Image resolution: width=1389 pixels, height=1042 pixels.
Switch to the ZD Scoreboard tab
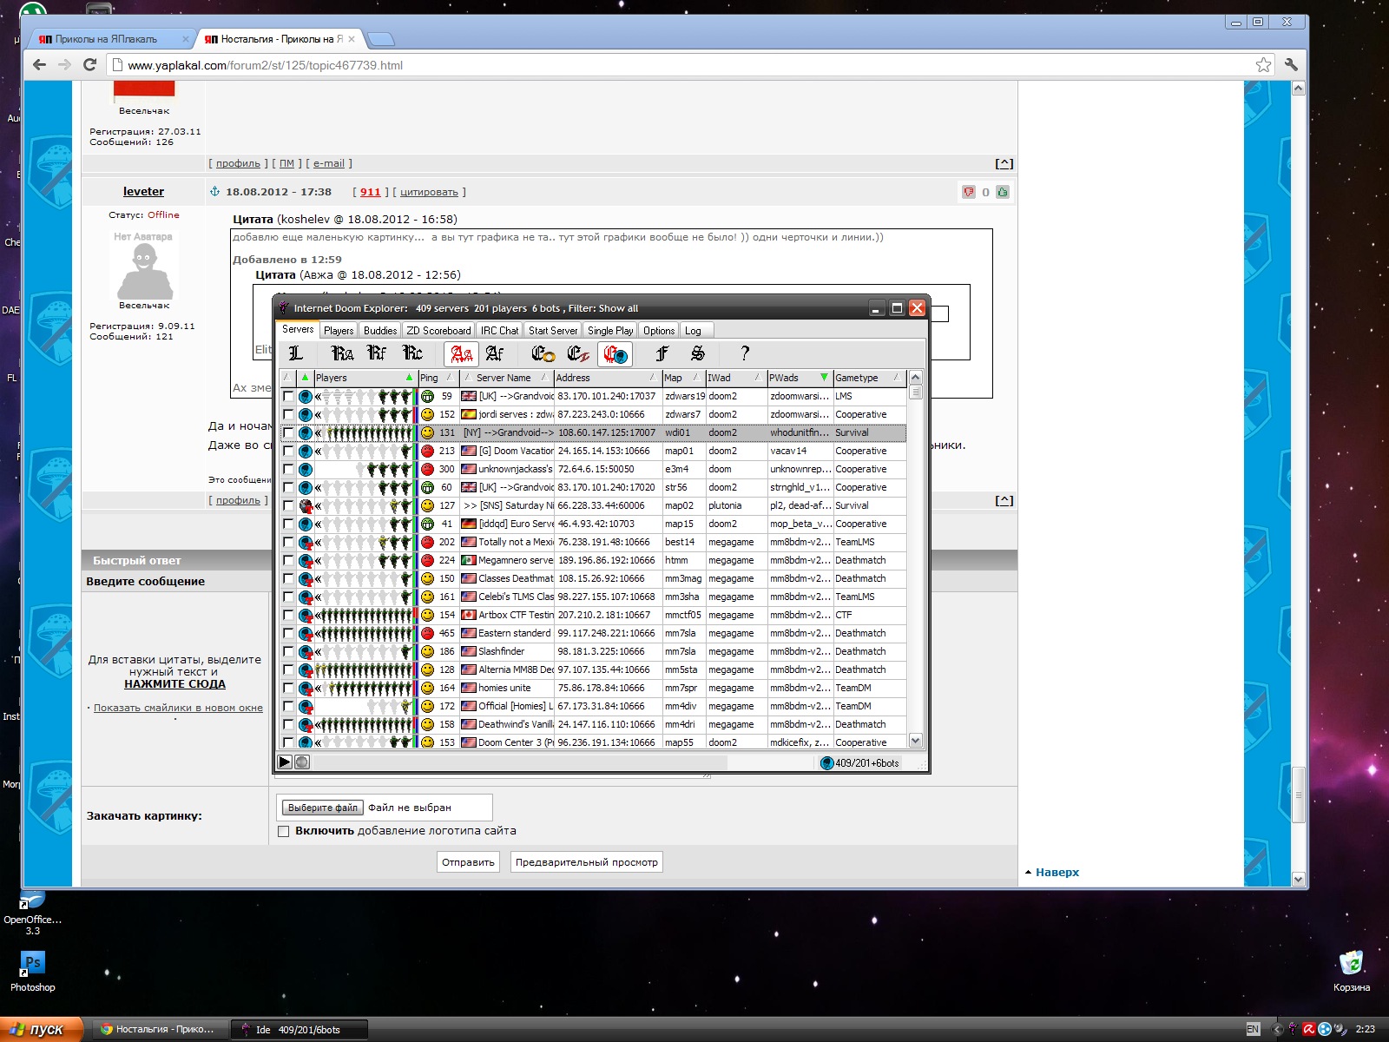438,331
